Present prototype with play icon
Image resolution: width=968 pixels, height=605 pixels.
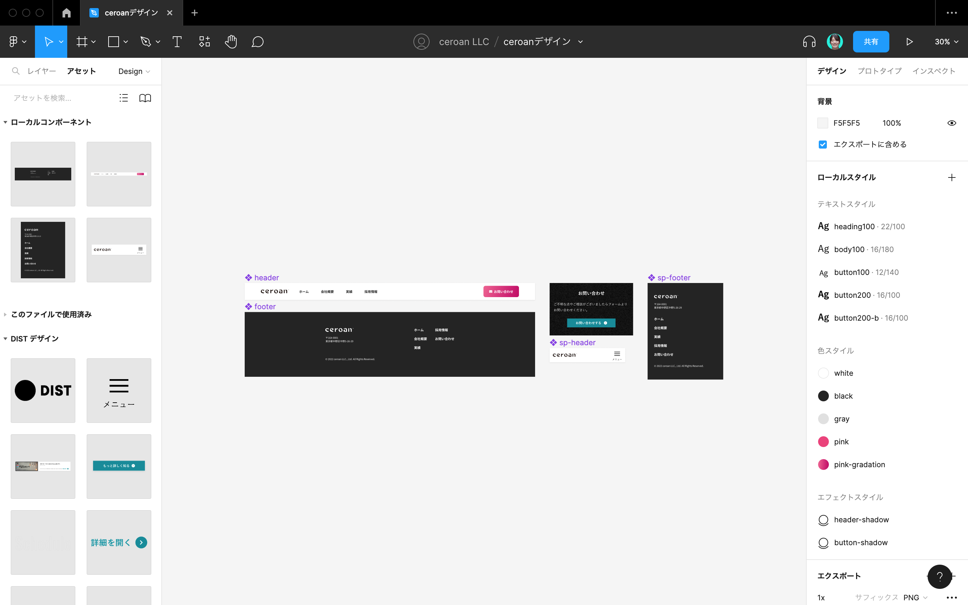pyautogui.click(x=909, y=42)
